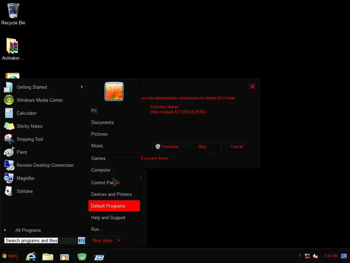Open Remote Desktop Connection
Screen dimensions: 350x263
point(44,165)
